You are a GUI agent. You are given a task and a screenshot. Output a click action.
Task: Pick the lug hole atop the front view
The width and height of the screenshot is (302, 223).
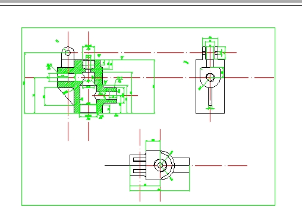[68, 53]
